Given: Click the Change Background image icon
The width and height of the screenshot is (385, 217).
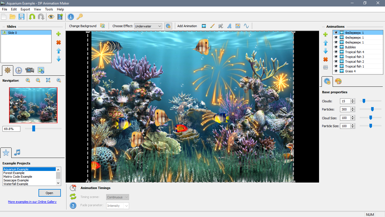Looking at the screenshot, I should click(102, 26).
